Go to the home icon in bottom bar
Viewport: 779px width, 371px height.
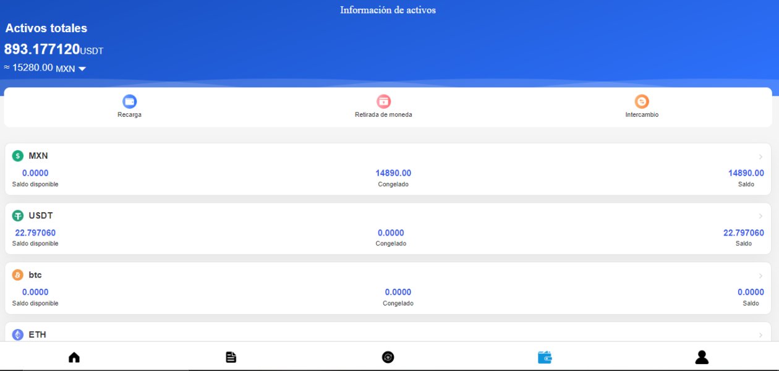74,357
